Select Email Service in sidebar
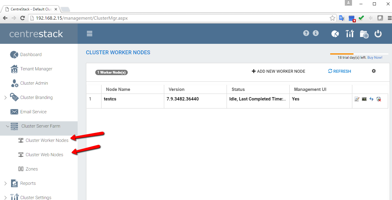 33,112
